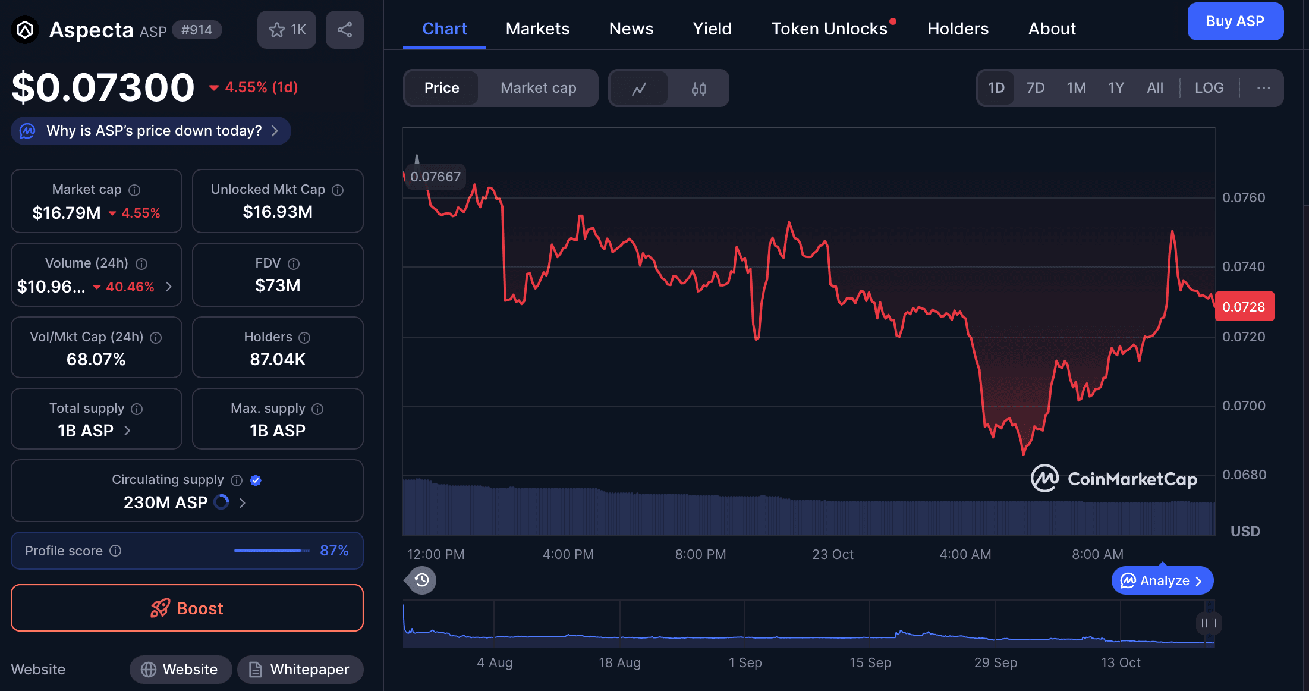
Task: Expand Circulating supply details arrow
Action: point(243,503)
